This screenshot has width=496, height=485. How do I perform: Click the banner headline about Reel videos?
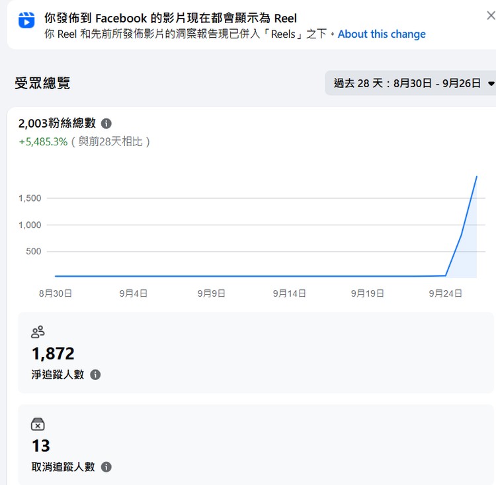click(x=171, y=18)
